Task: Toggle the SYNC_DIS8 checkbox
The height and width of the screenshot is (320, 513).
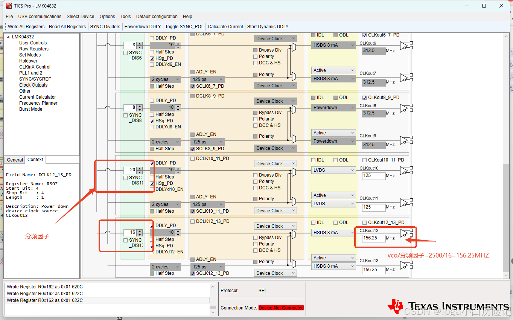Action: coord(126,115)
